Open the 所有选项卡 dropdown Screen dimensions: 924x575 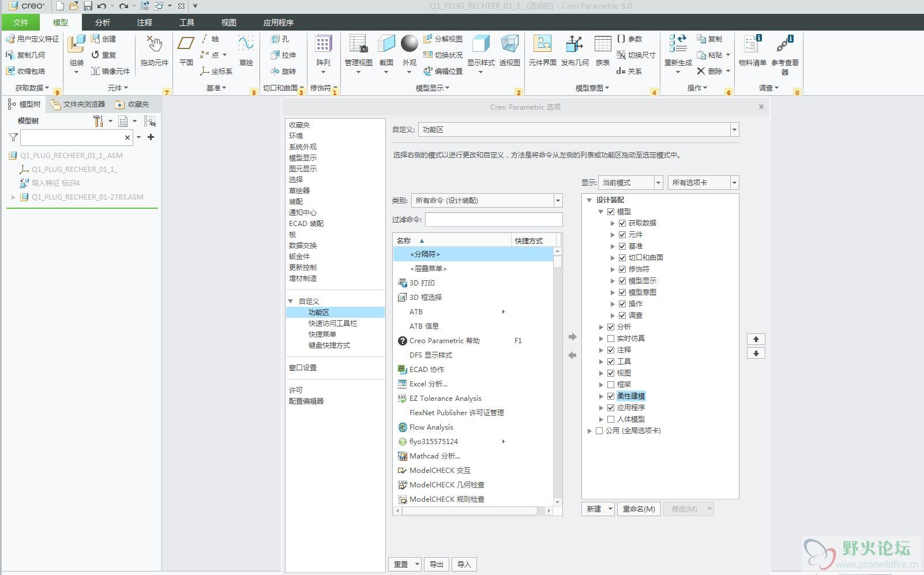point(734,183)
